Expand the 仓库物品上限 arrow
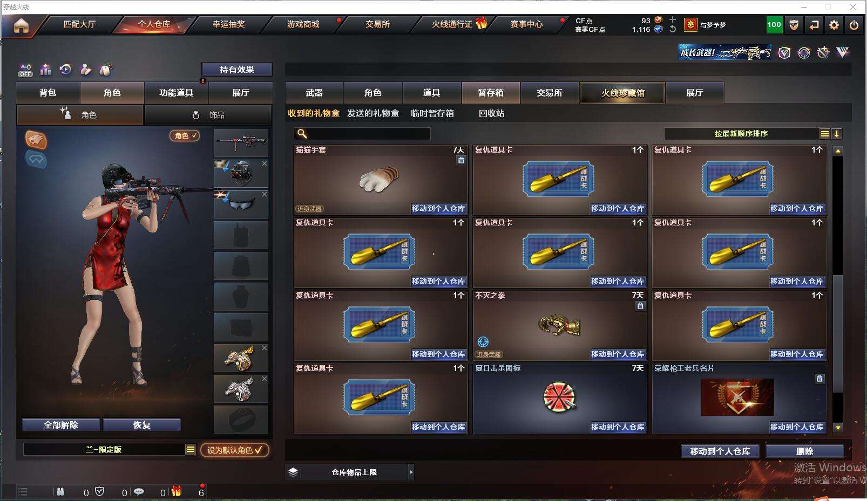The height and width of the screenshot is (501, 867). [411, 472]
